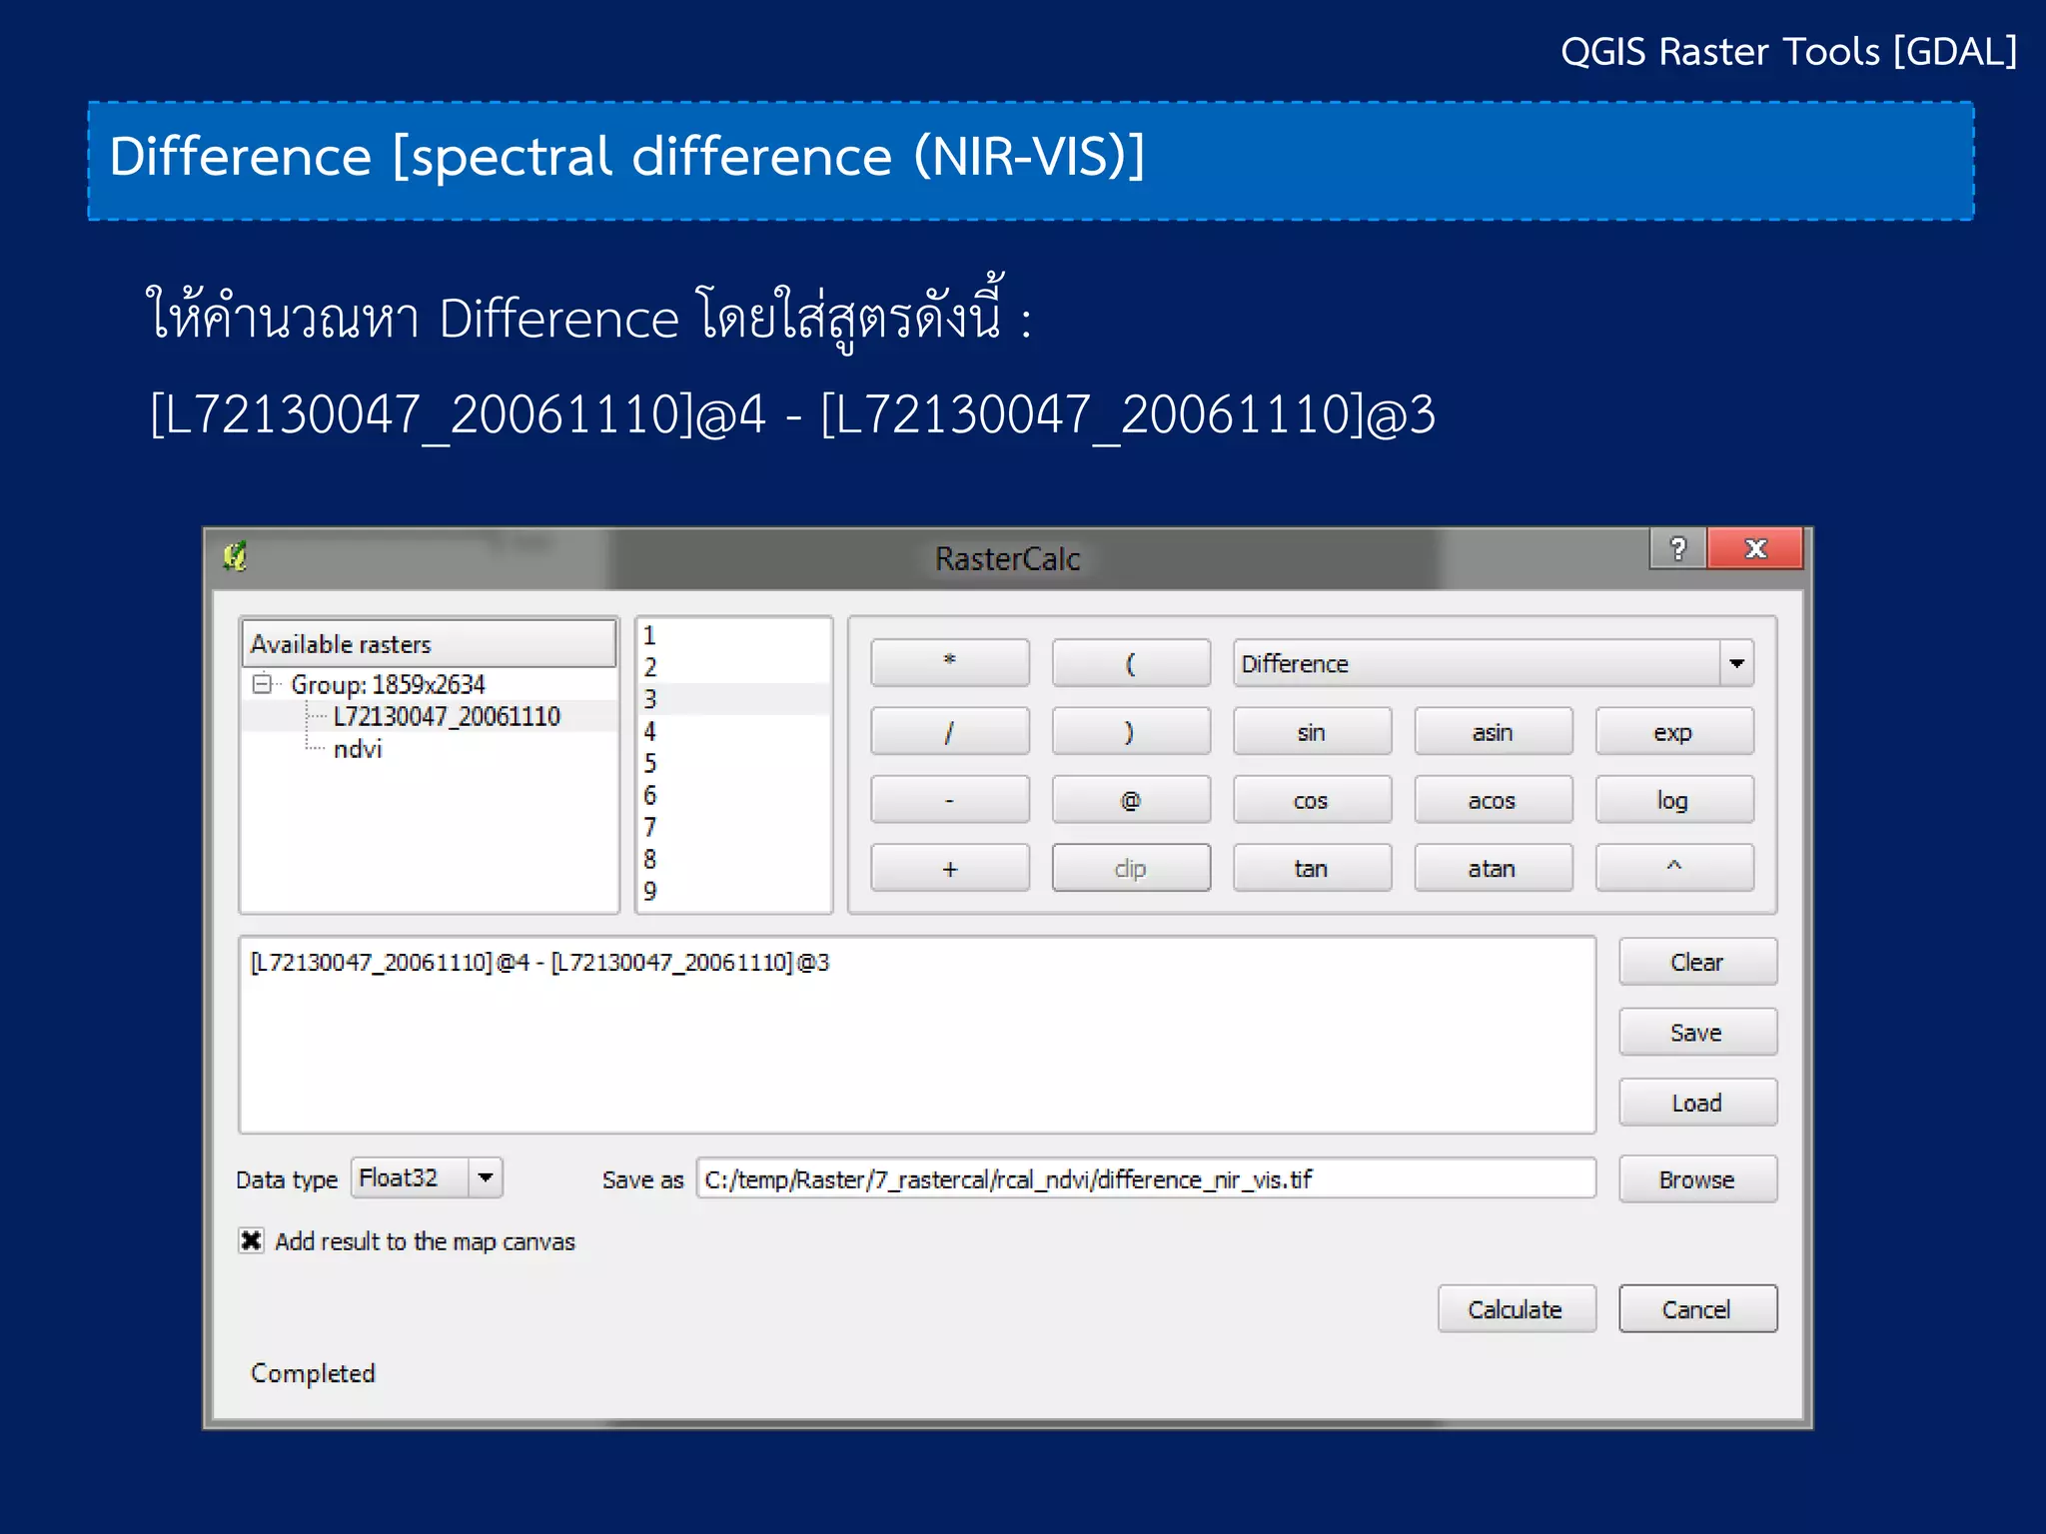
Task: Click the QGIS icon in RasterCalc title bar
Action: [x=235, y=556]
